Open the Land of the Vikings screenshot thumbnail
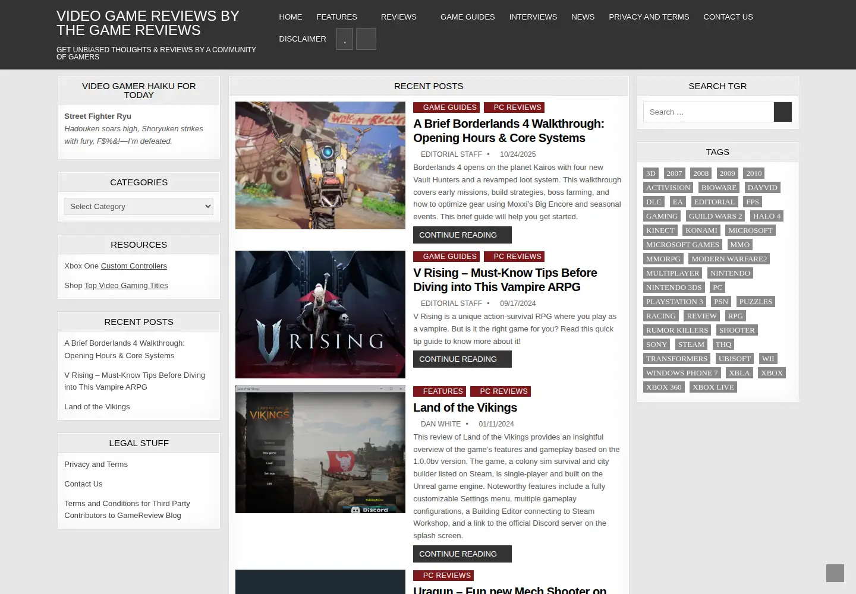Image resolution: width=856 pixels, height=594 pixels. (x=320, y=450)
